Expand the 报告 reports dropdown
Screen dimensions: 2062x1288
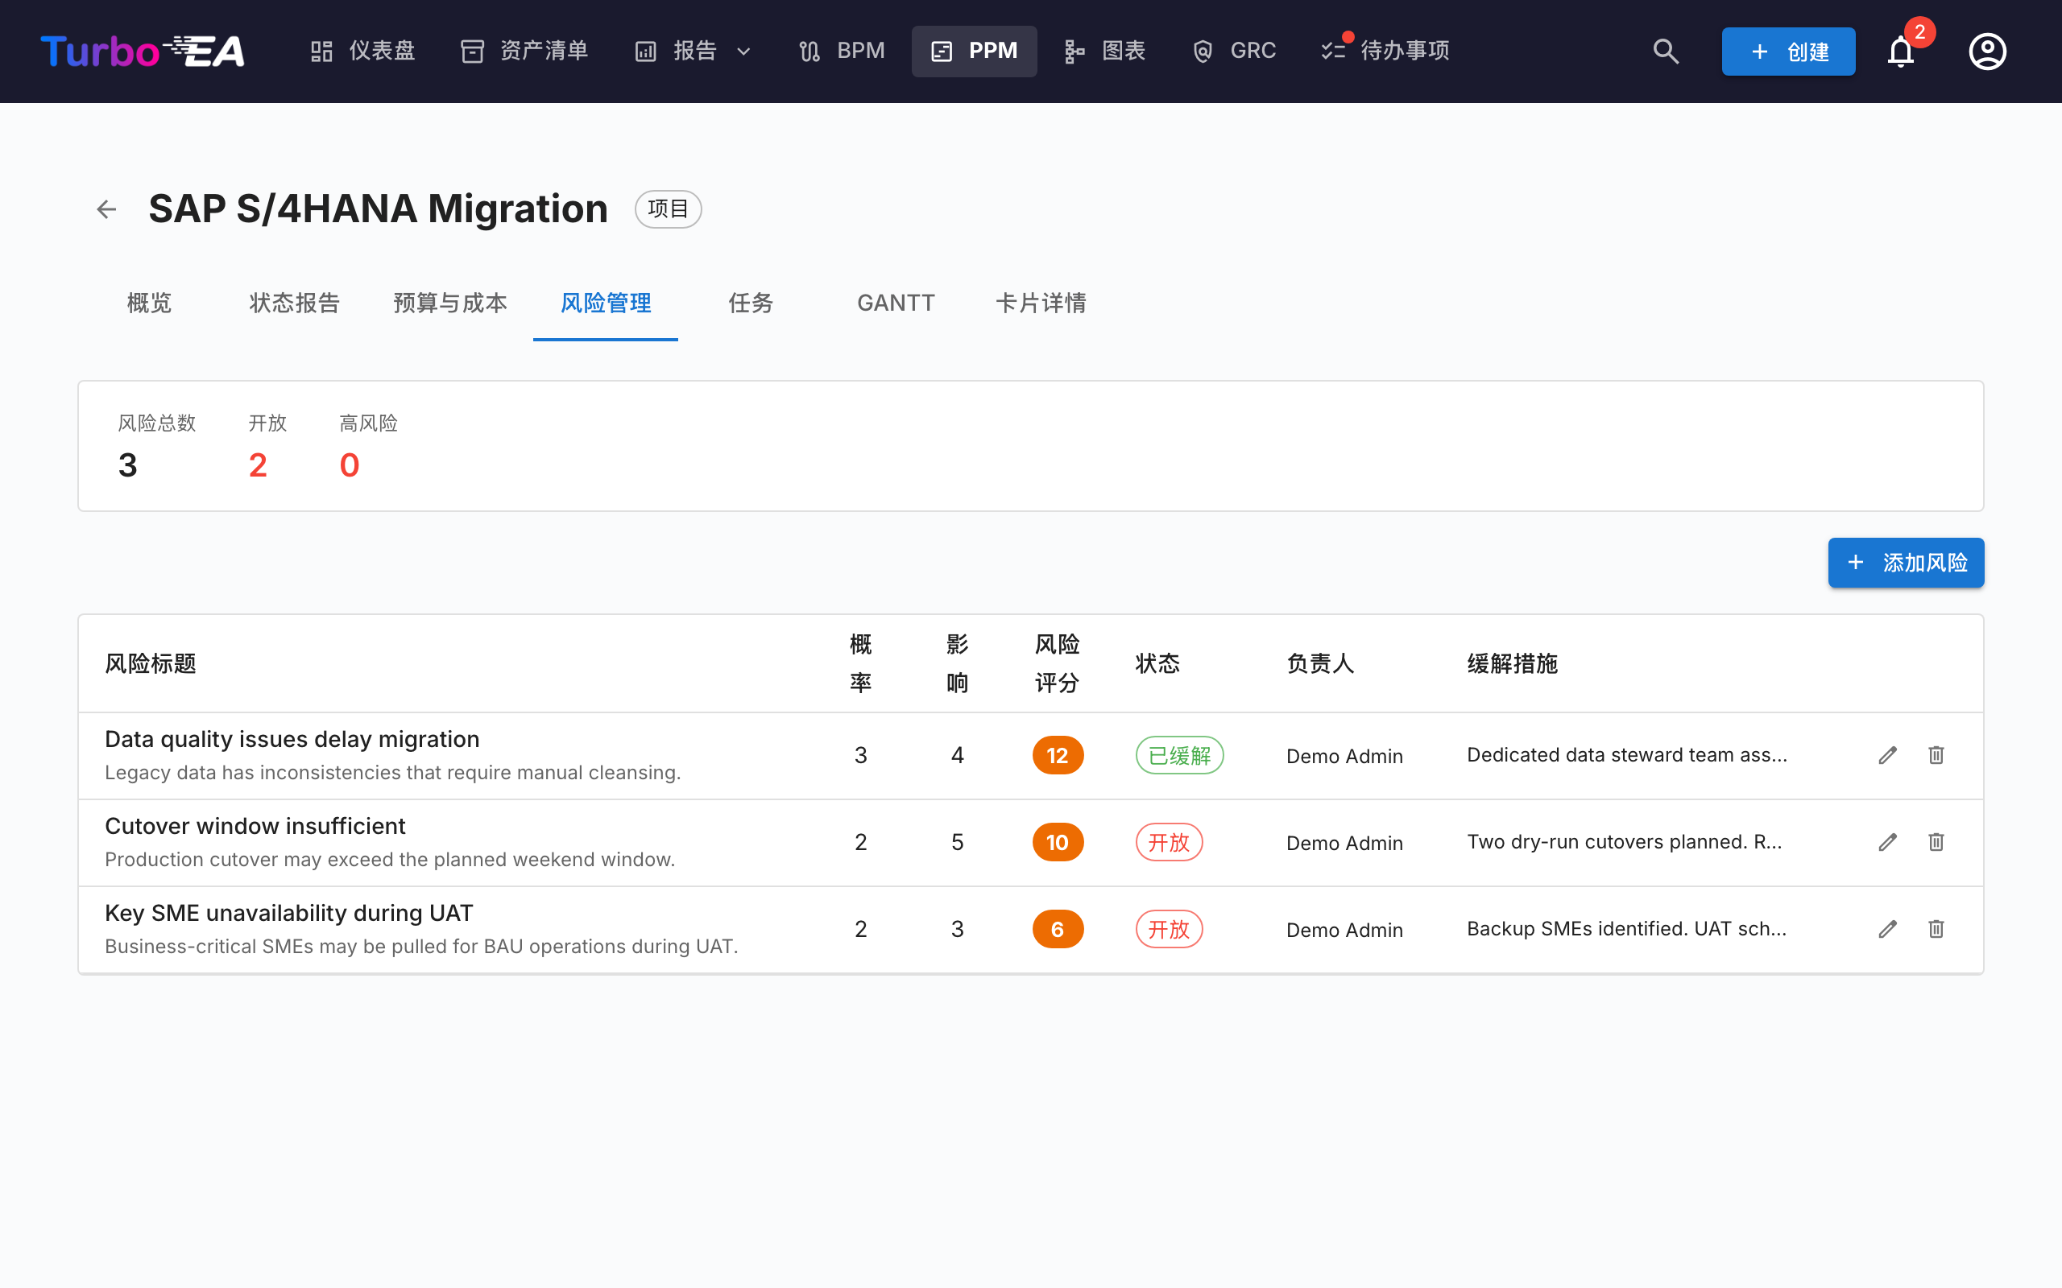click(x=694, y=51)
